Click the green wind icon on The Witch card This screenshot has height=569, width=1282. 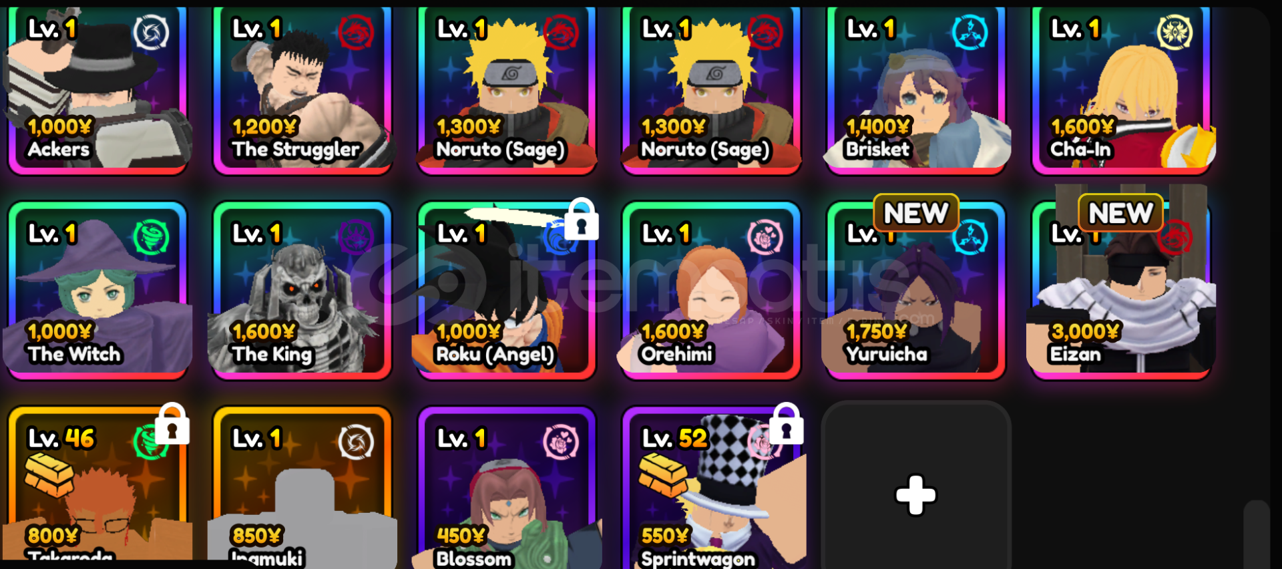(151, 237)
